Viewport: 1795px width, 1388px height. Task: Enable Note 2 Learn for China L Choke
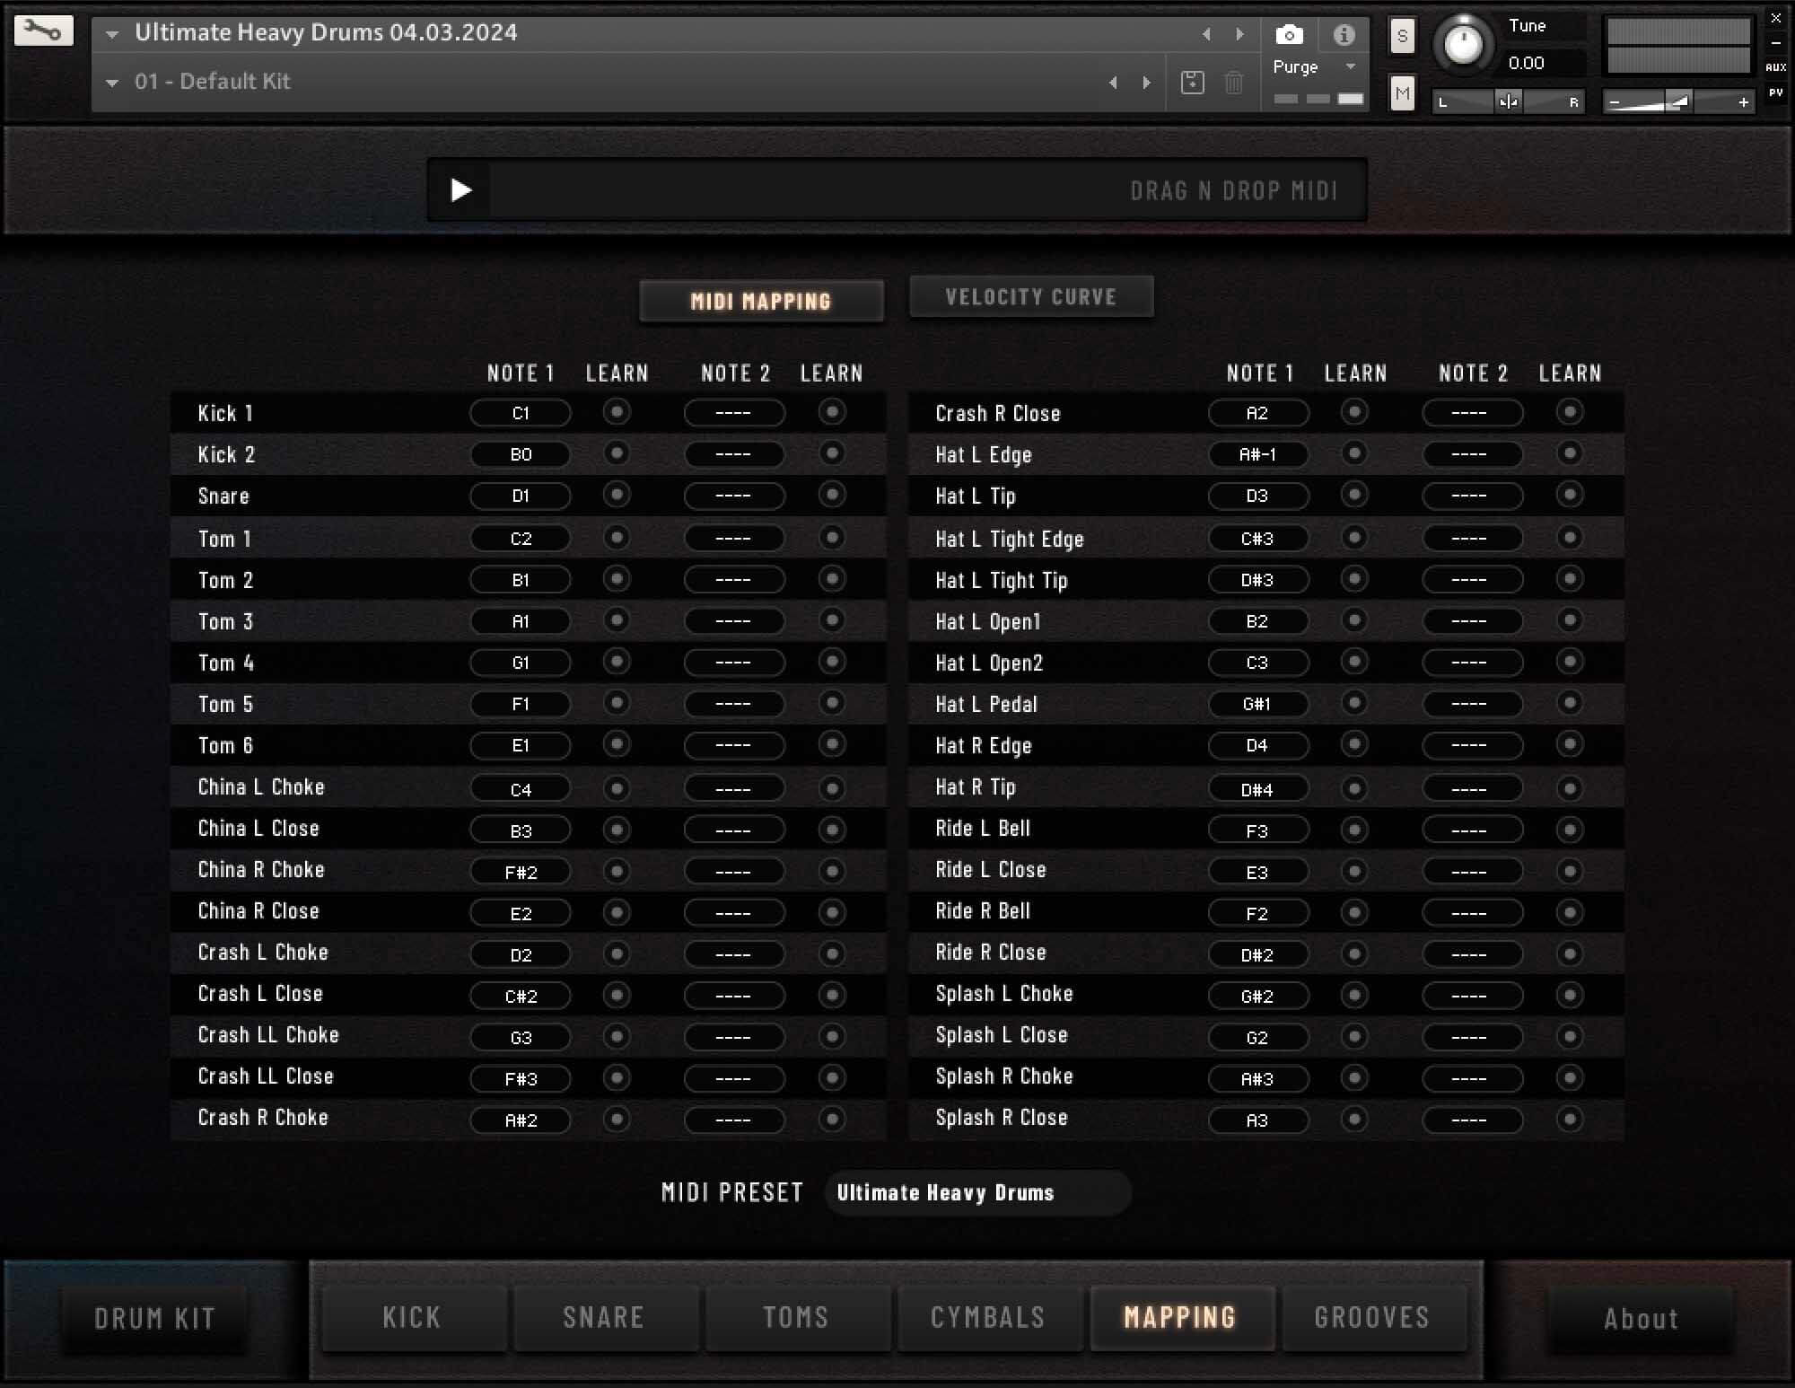click(832, 788)
